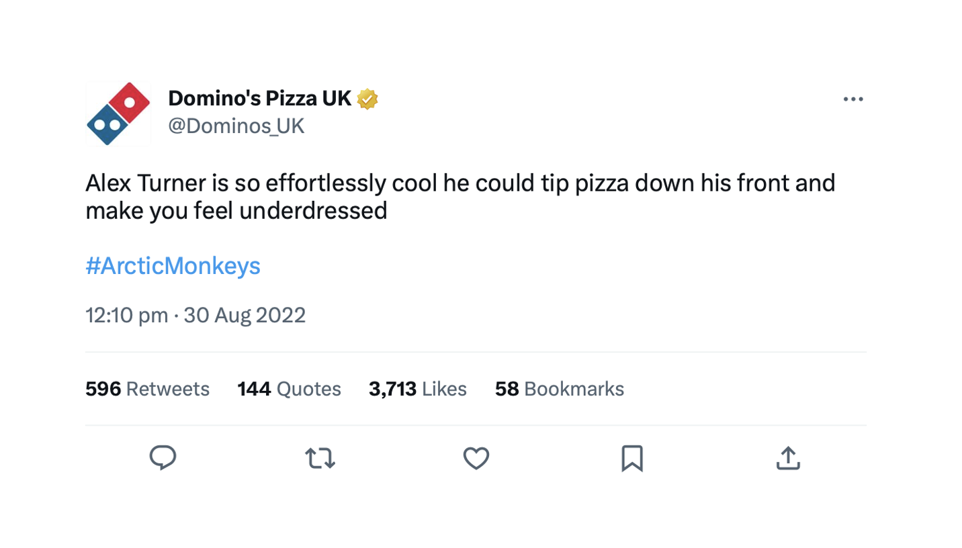Click the reply speech bubble icon
The height and width of the screenshot is (548, 962).
[x=162, y=458]
